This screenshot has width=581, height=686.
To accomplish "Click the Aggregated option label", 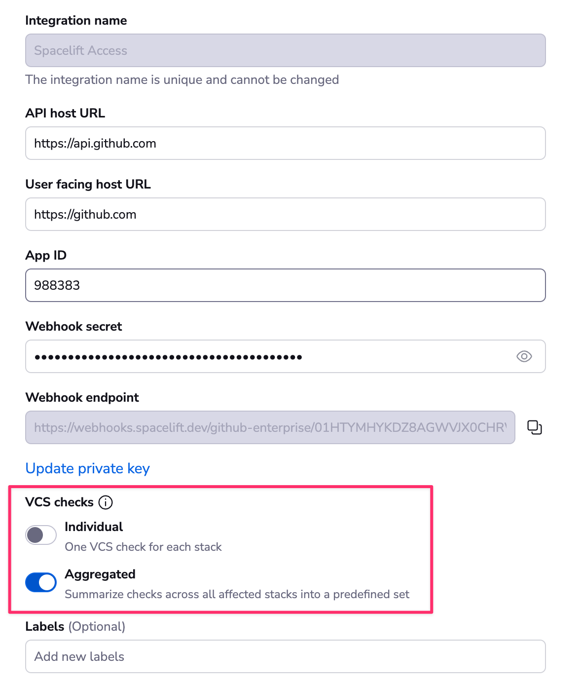I will [x=100, y=574].
